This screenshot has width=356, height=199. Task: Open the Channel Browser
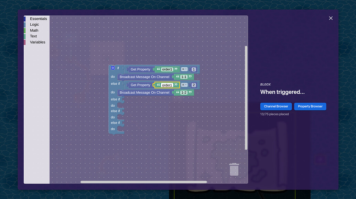[276, 106]
